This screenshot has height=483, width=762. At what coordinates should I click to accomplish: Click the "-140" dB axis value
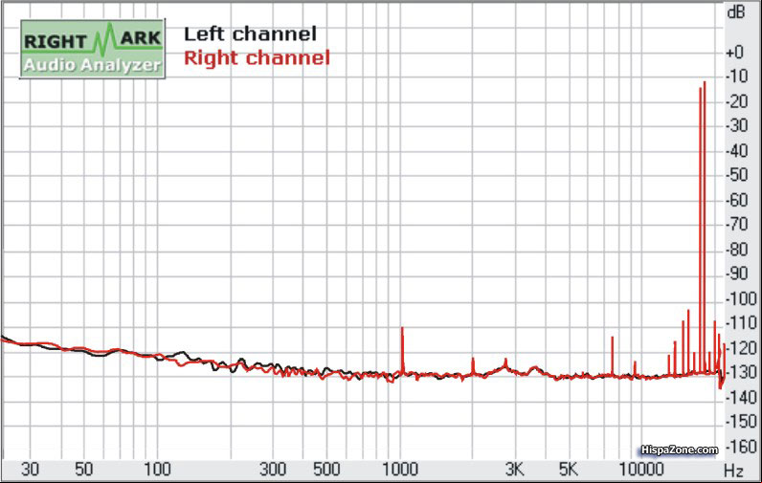coord(741,397)
